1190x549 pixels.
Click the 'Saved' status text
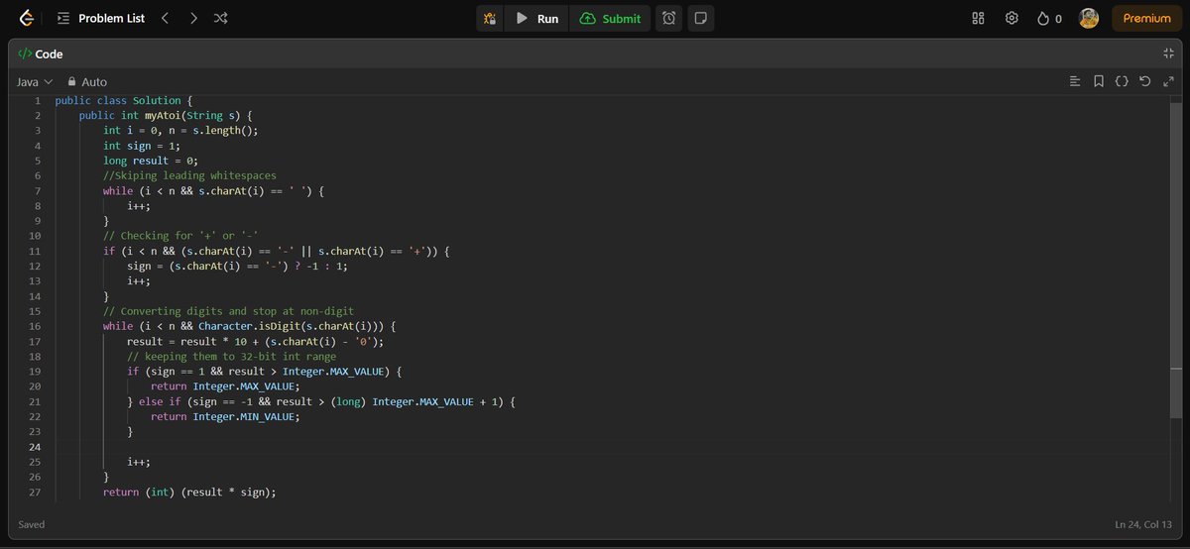pyautogui.click(x=32, y=524)
